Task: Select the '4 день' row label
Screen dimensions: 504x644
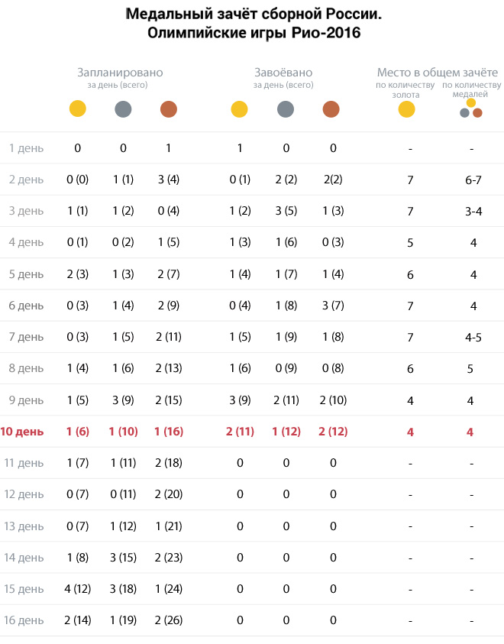Action: 26,242
